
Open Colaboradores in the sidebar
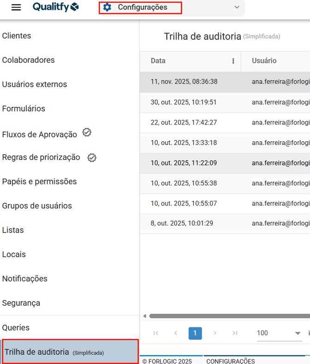point(28,60)
